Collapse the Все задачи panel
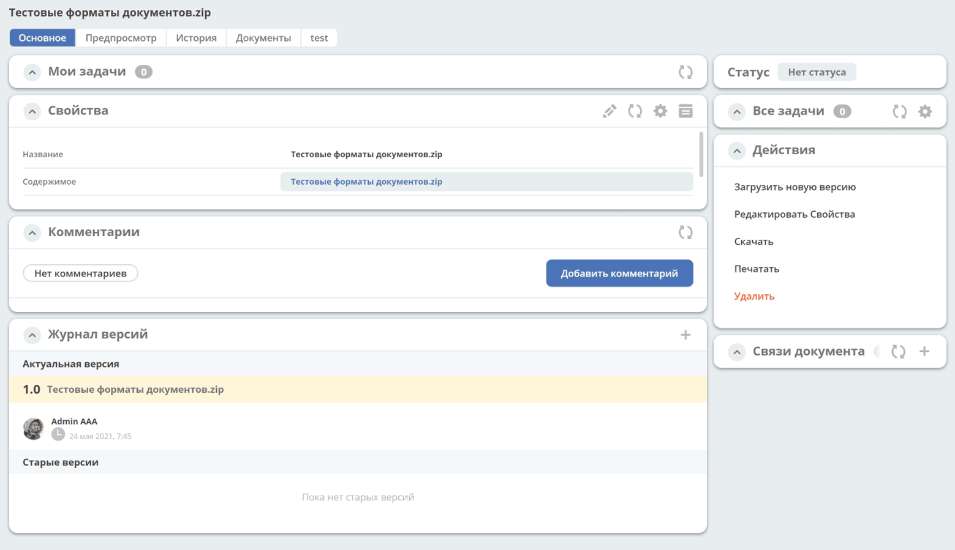Image resolution: width=955 pixels, height=550 pixels. (737, 111)
